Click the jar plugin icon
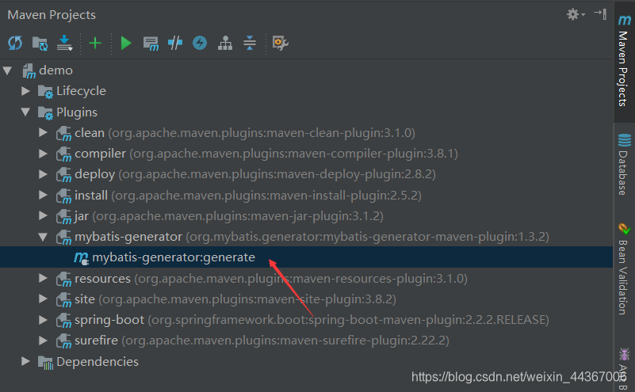 (x=63, y=216)
